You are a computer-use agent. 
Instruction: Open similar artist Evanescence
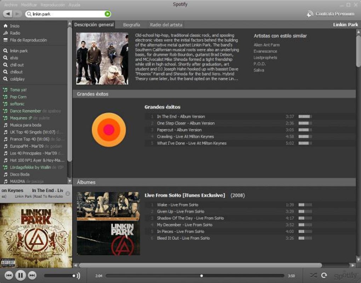[x=265, y=51]
